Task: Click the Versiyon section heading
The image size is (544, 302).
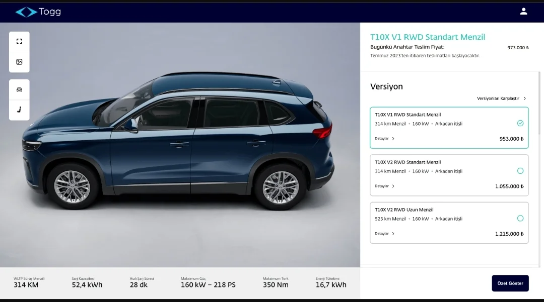Action: [386, 86]
